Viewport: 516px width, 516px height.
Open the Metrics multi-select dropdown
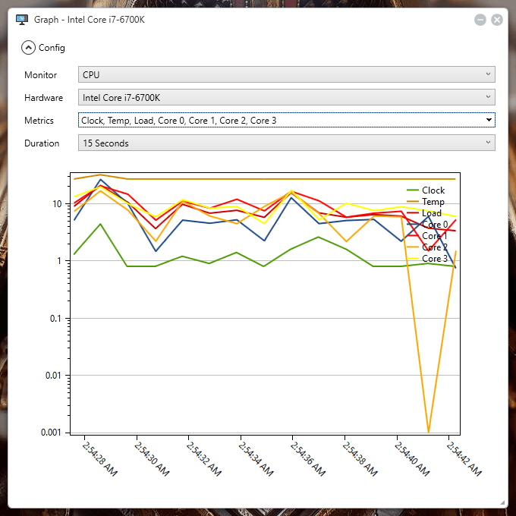[x=286, y=120]
